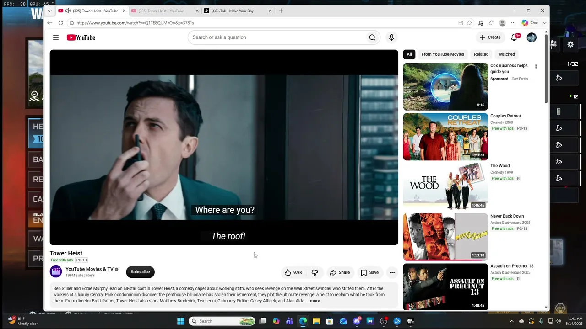This screenshot has width=586, height=329.
Task: Open the Never Back Down movie title
Action: pos(507,216)
